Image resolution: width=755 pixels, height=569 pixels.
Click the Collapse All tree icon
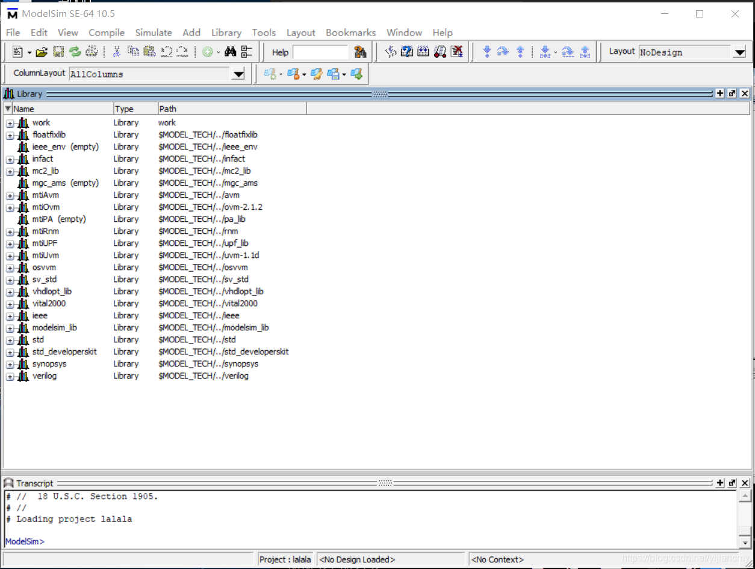pyautogui.click(x=247, y=52)
